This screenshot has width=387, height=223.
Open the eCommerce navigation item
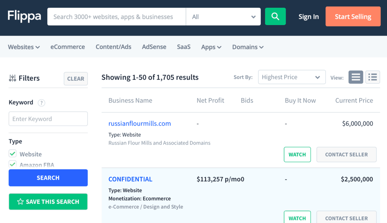pyautogui.click(x=68, y=47)
